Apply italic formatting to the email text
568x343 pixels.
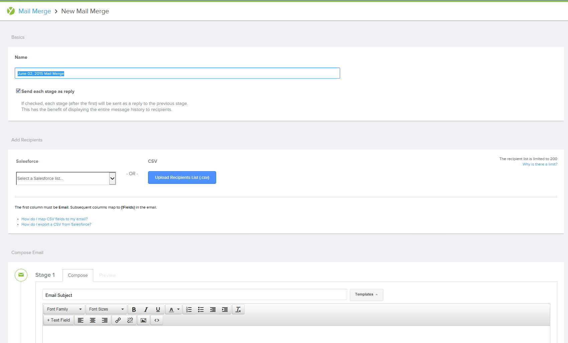click(146, 309)
